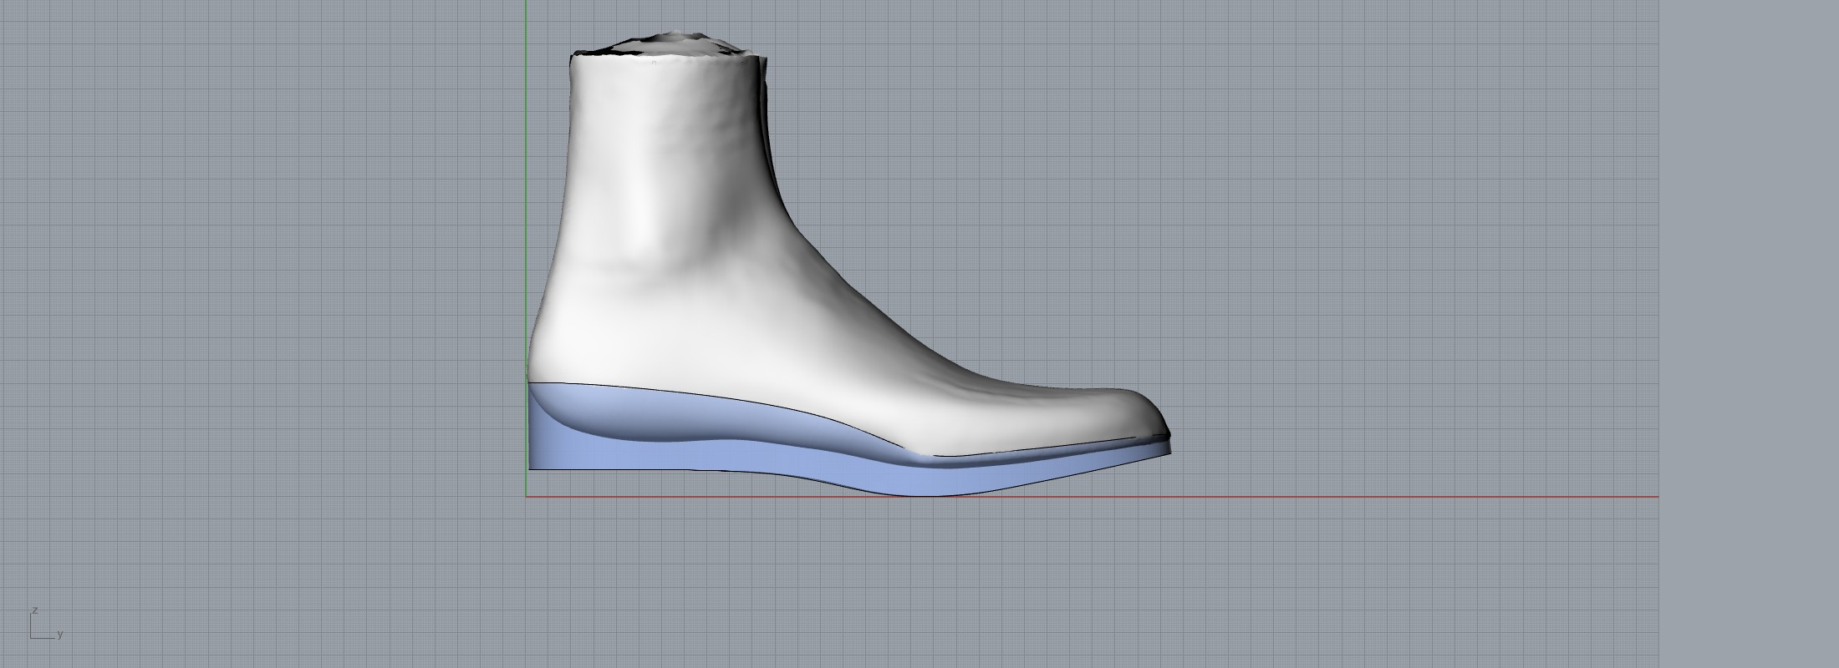
Task: Click the plain gray area right of the grid
Action: (1747, 334)
